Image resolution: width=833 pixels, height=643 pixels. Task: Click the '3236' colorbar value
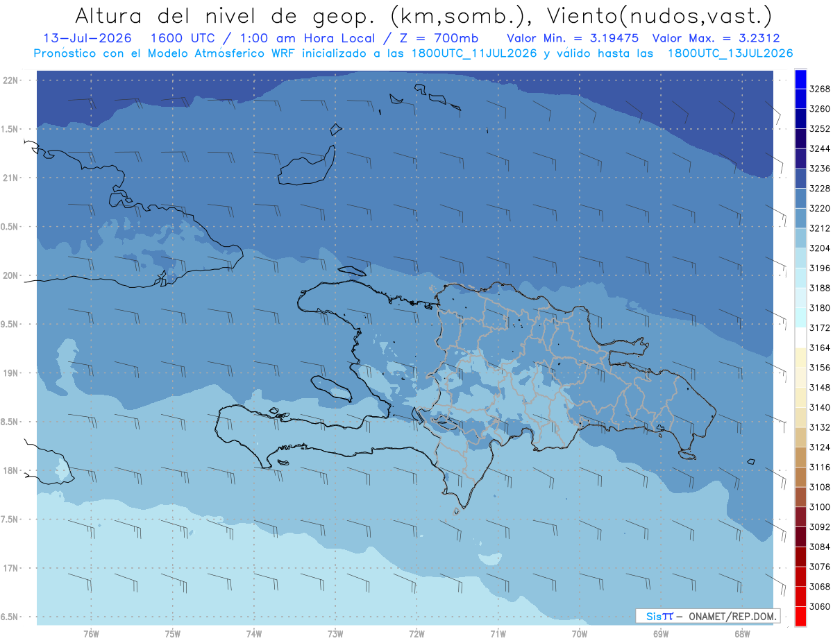point(820,169)
